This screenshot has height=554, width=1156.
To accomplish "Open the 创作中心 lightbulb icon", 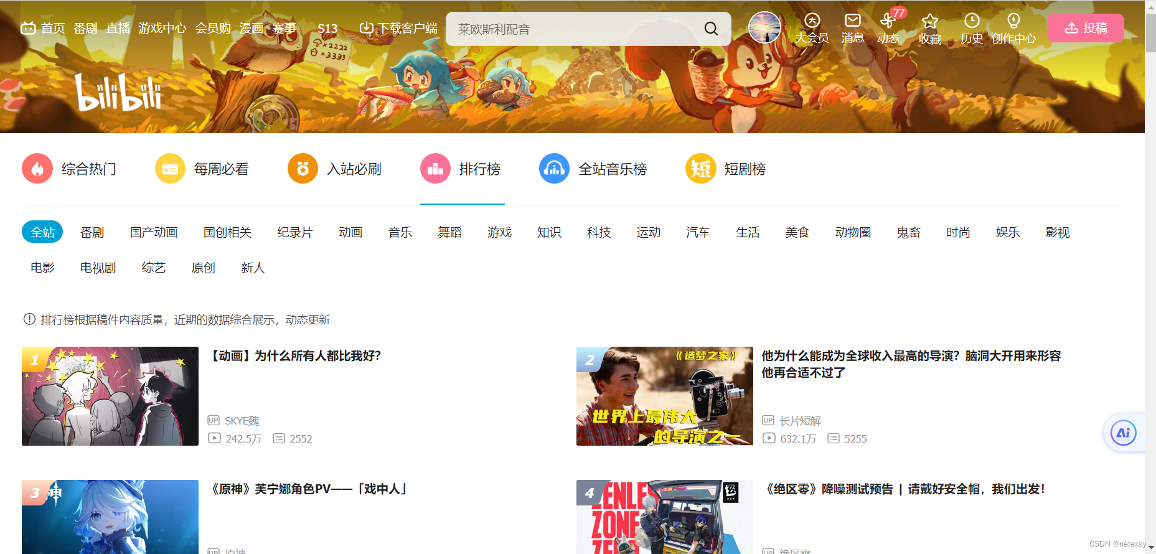I will tap(1013, 21).
